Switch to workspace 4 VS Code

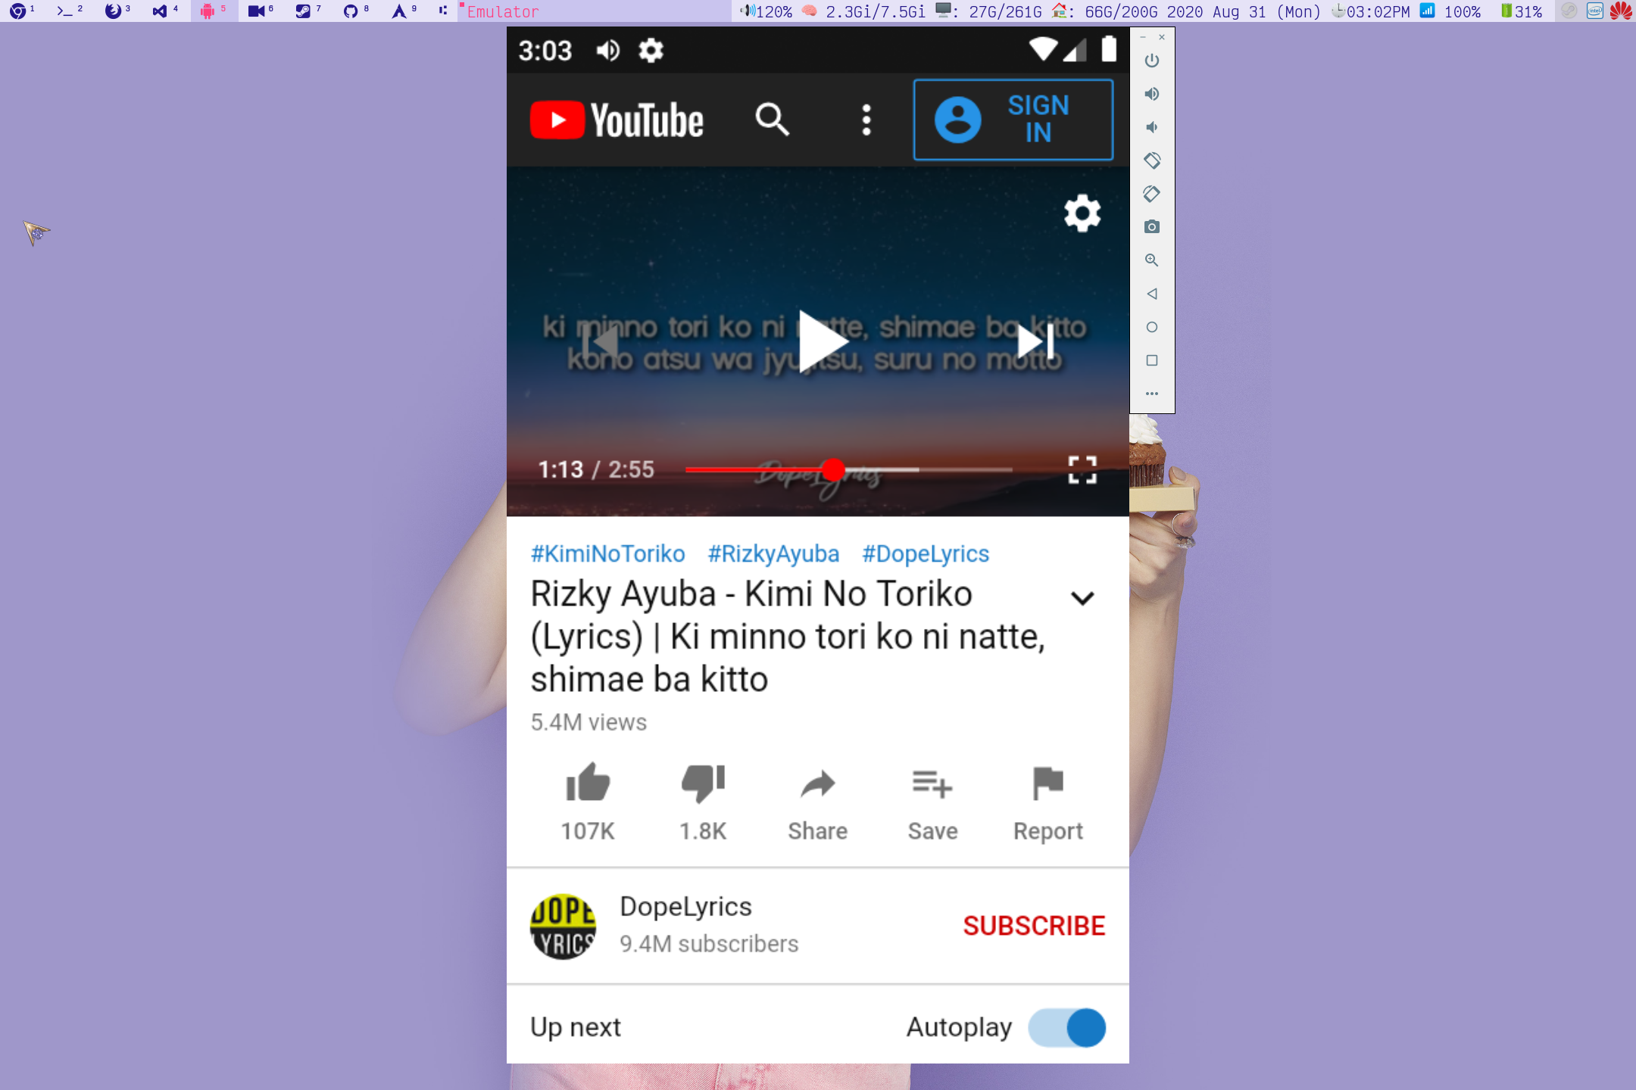click(x=165, y=11)
